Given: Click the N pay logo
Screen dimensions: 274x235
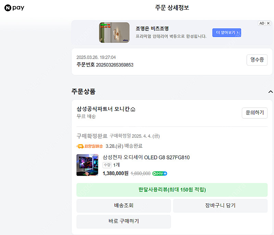Looking at the screenshot, I should coord(14,8).
